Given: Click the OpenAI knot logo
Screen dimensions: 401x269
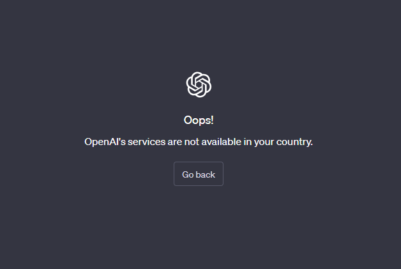Looking at the screenshot, I should coord(199,84).
